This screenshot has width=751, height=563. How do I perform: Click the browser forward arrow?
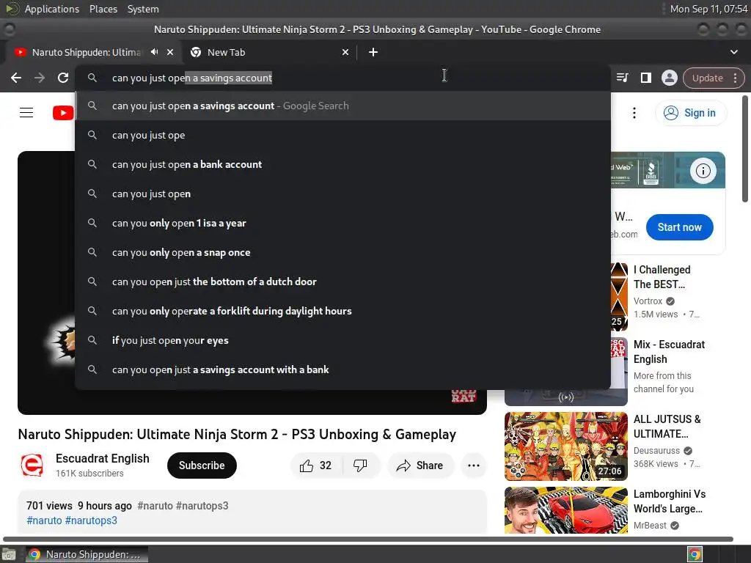click(40, 78)
